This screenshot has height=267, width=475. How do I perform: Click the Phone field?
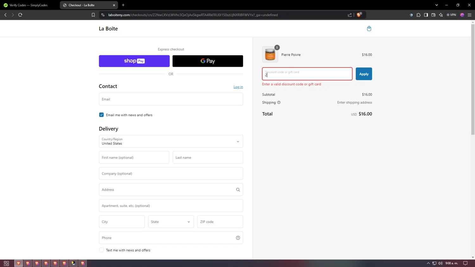(171, 238)
